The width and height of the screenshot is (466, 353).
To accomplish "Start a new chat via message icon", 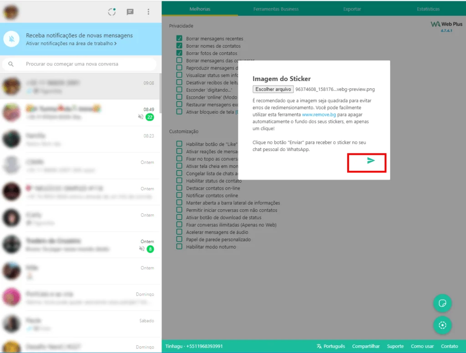I will click(x=130, y=12).
